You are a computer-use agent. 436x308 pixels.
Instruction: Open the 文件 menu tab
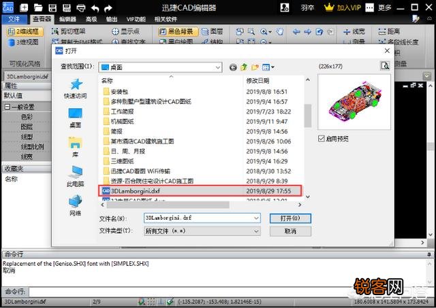[x=14, y=19]
